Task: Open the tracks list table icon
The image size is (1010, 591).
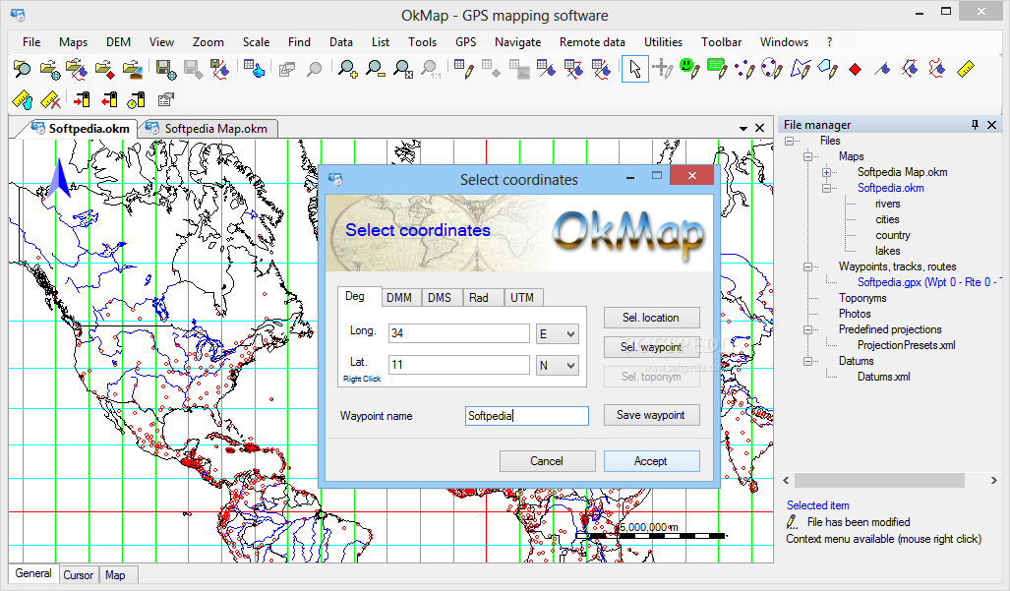Action: pyautogui.click(x=601, y=68)
